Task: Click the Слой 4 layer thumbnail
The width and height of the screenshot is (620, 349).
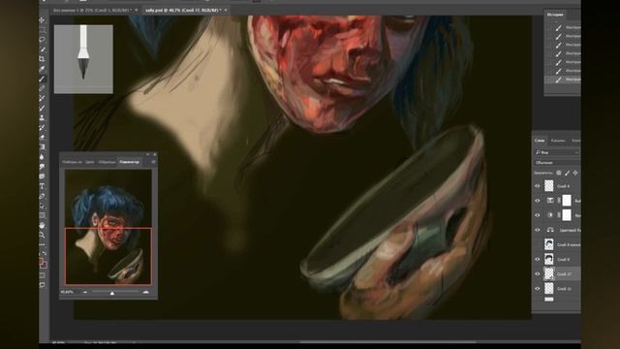Action: click(x=549, y=186)
